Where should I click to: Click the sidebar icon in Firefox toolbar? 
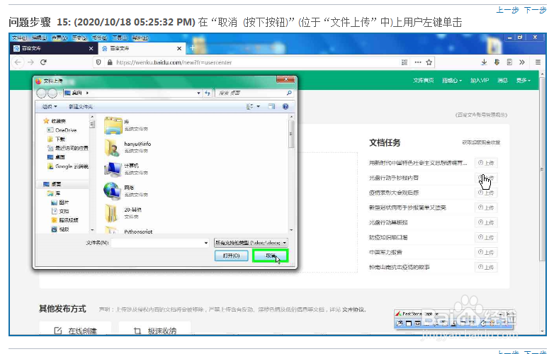509,62
